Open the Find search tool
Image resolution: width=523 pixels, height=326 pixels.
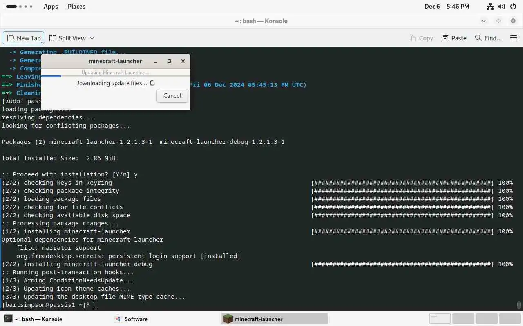489,38
